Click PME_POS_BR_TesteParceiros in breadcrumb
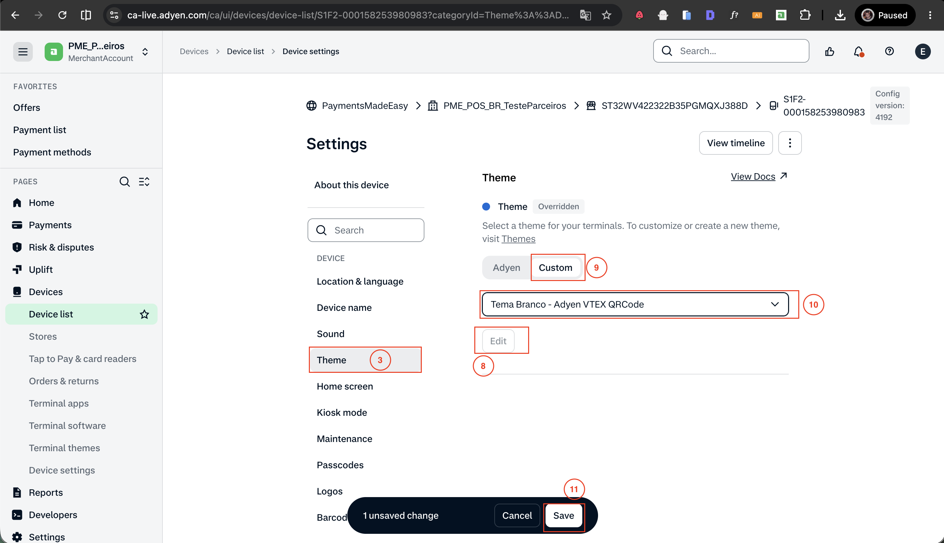This screenshot has height=543, width=944. click(x=504, y=106)
